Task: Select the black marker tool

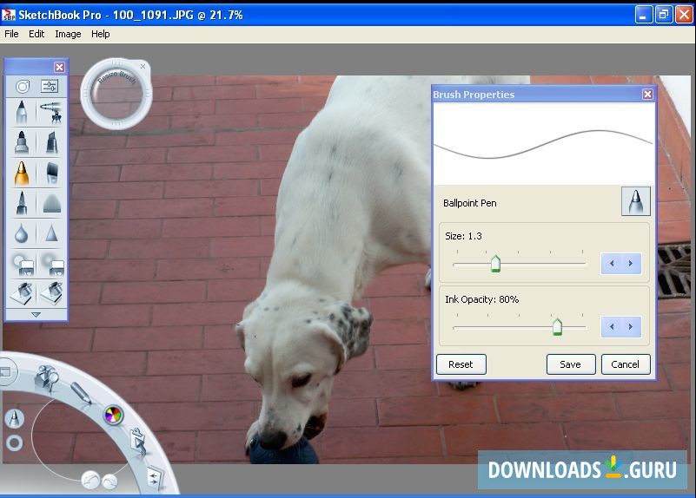Action: pyautogui.click(x=22, y=142)
